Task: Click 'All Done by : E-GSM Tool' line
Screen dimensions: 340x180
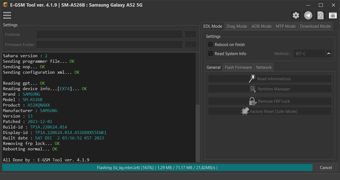Action: click(x=46, y=160)
